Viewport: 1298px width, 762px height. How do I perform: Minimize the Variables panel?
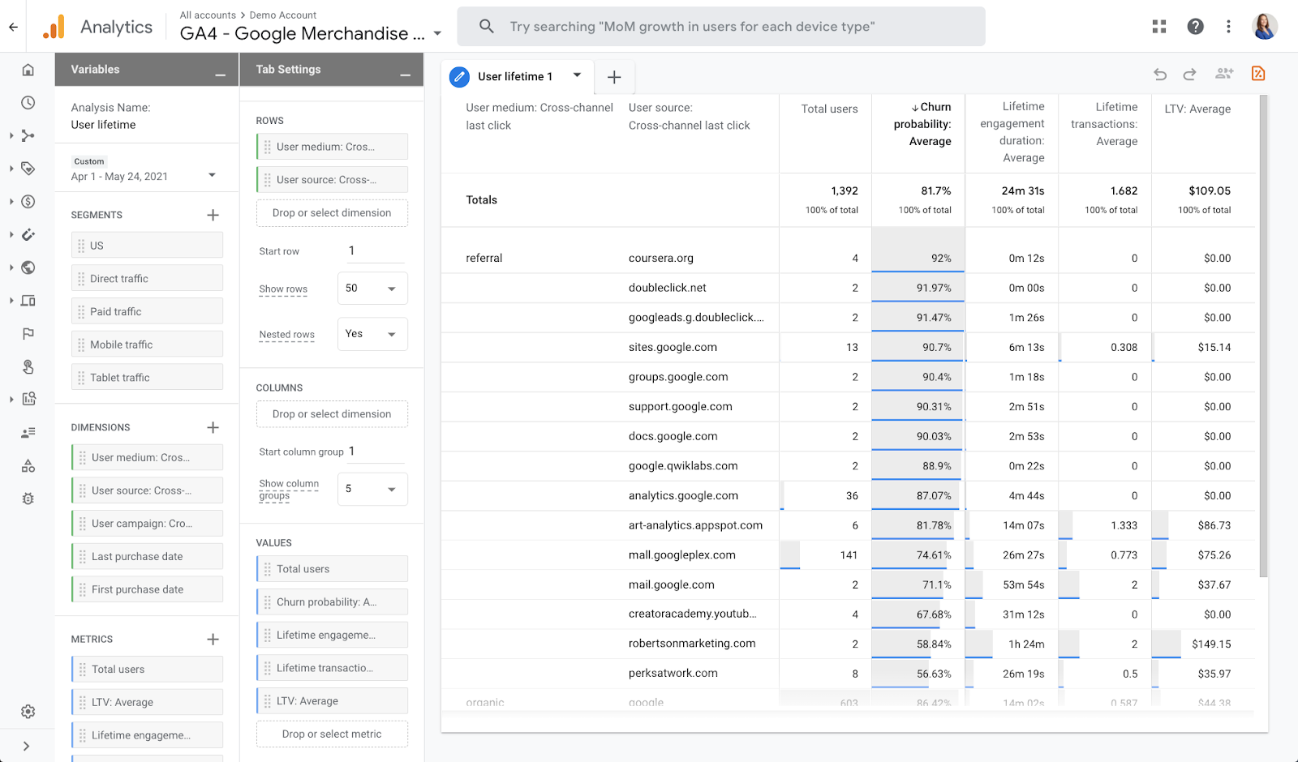(x=220, y=75)
